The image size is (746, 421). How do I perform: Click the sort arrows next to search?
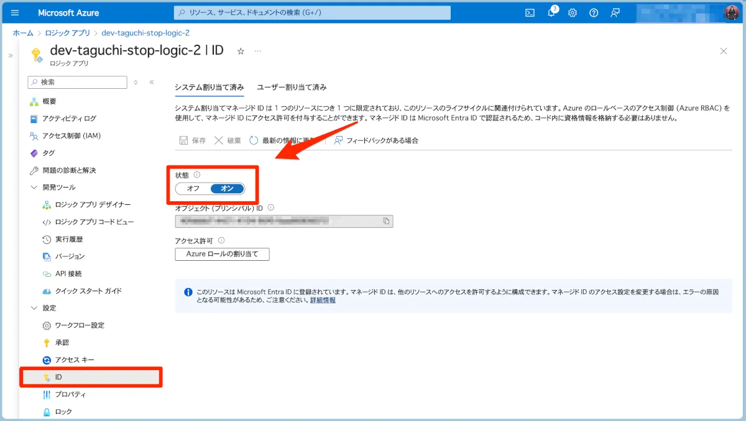tap(136, 82)
